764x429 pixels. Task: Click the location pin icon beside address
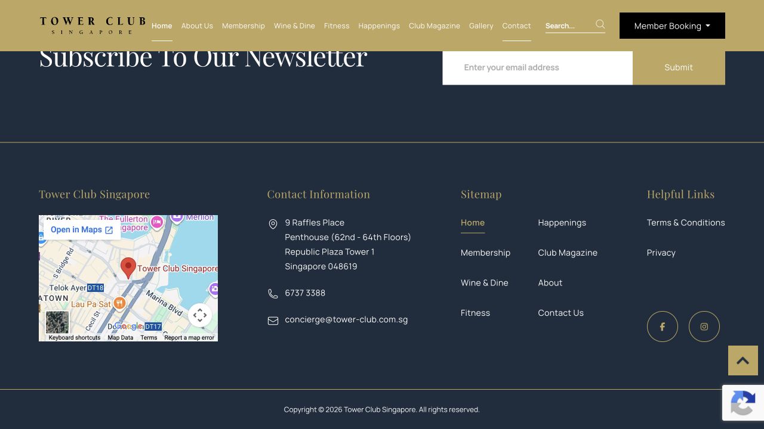click(273, 224)
